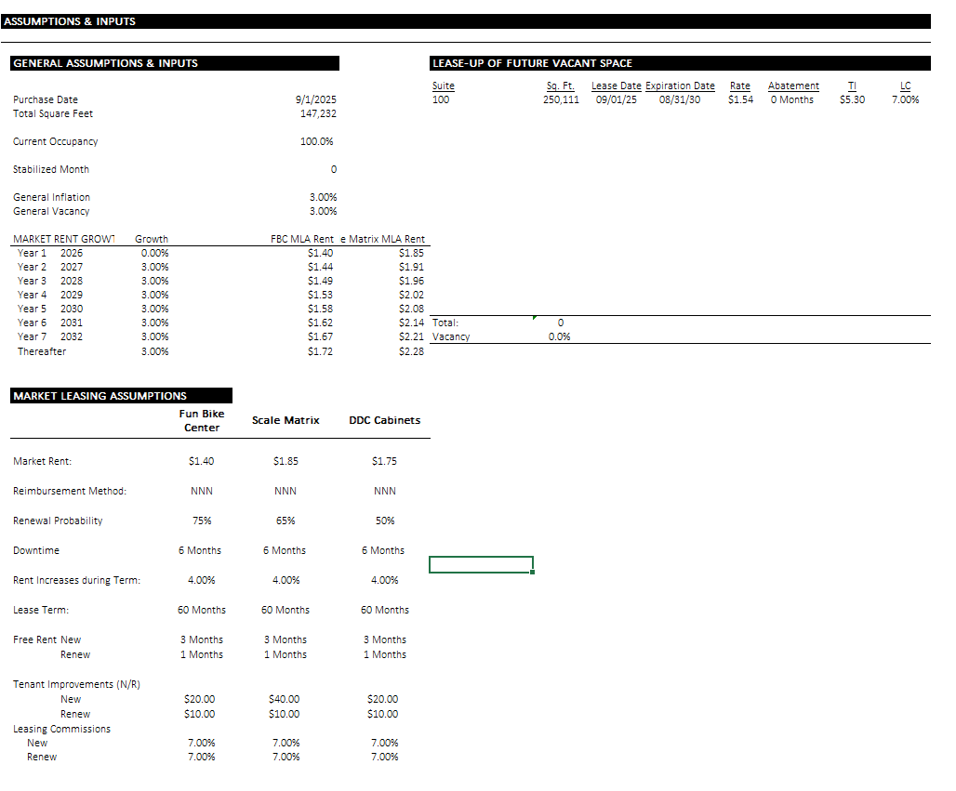Image resolution: width=956 pixels, height=791 pixels.
Task: Select the General Inflation 3.00% cell
Action: [323, 197]
